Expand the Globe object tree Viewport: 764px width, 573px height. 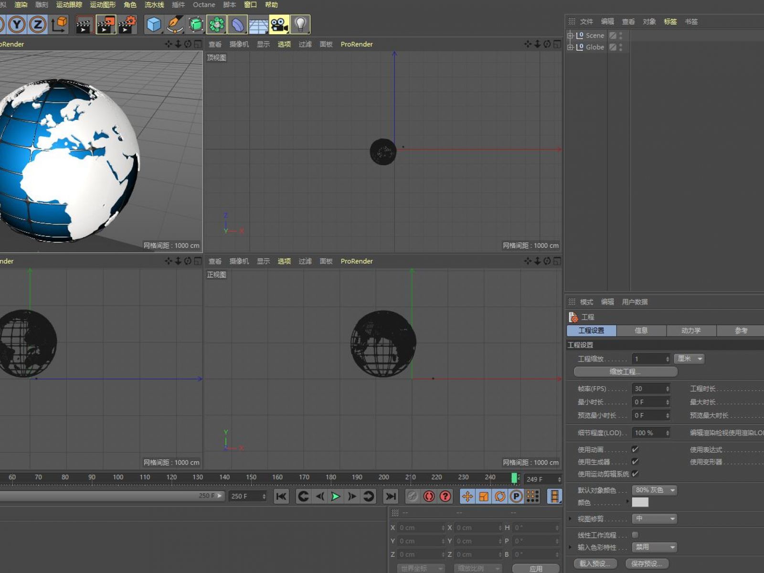click(x=570, y=47)
